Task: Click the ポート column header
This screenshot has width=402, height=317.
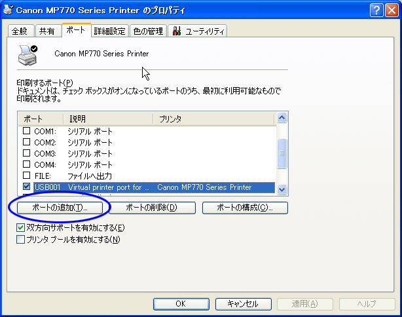Action: coord(41,119)
